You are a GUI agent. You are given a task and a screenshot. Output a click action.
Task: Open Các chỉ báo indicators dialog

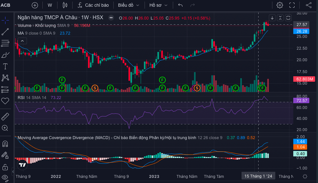[x=93, y=5]
